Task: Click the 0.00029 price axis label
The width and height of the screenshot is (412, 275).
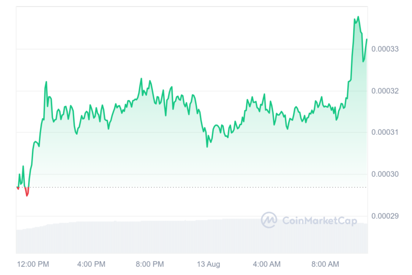Action: click(x=385, y=216)
